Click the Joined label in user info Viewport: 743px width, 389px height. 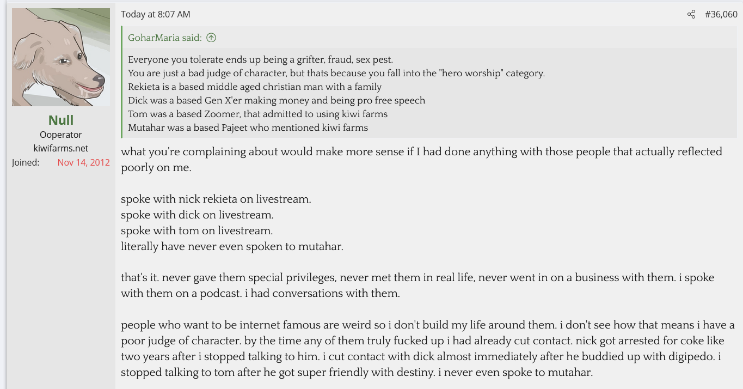click(x=26, y=162)
